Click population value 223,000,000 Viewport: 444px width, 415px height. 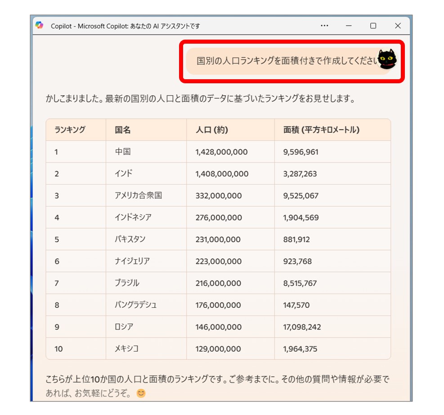click(219, 261)
